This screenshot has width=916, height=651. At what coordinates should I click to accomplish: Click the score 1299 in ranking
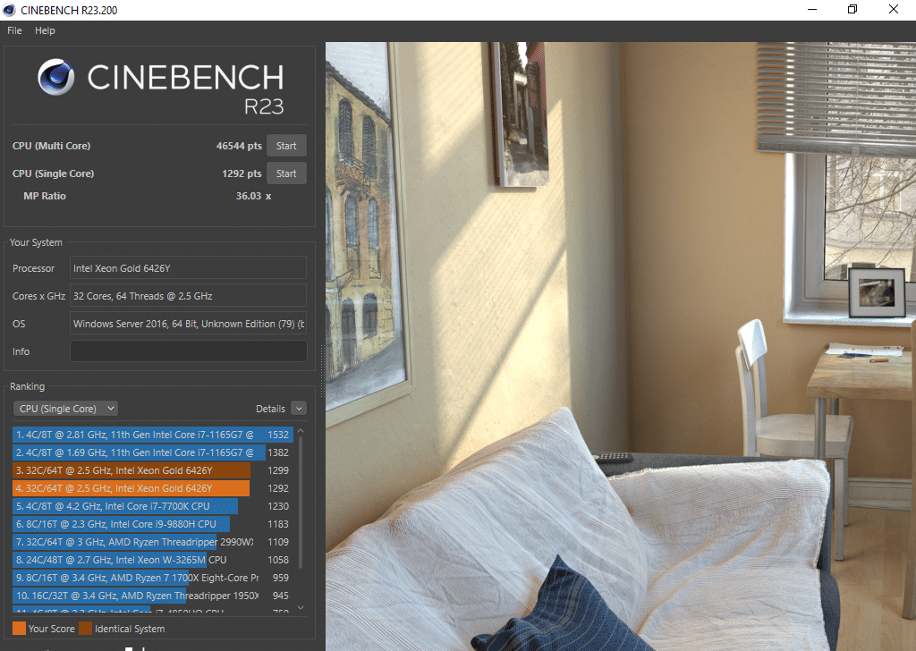point(278,470)
